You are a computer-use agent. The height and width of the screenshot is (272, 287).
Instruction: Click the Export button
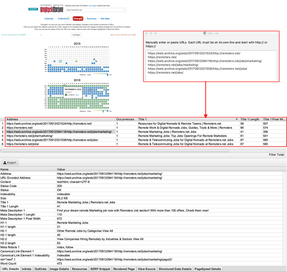tap(10, 163)
